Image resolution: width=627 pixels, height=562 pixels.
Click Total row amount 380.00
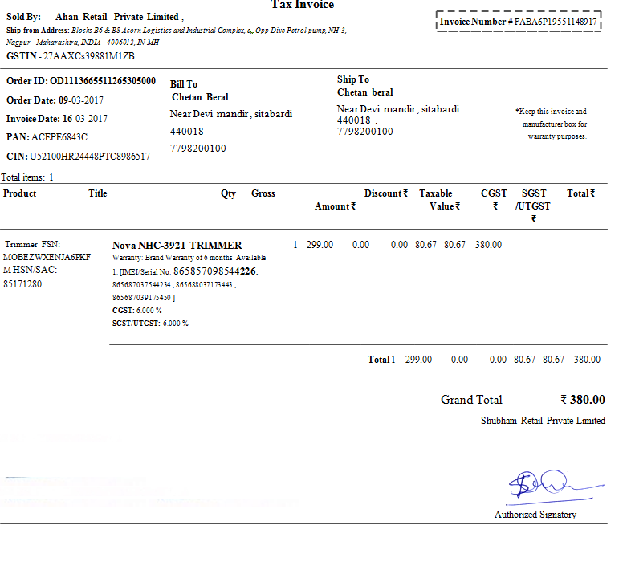click(x=587, y=360)
